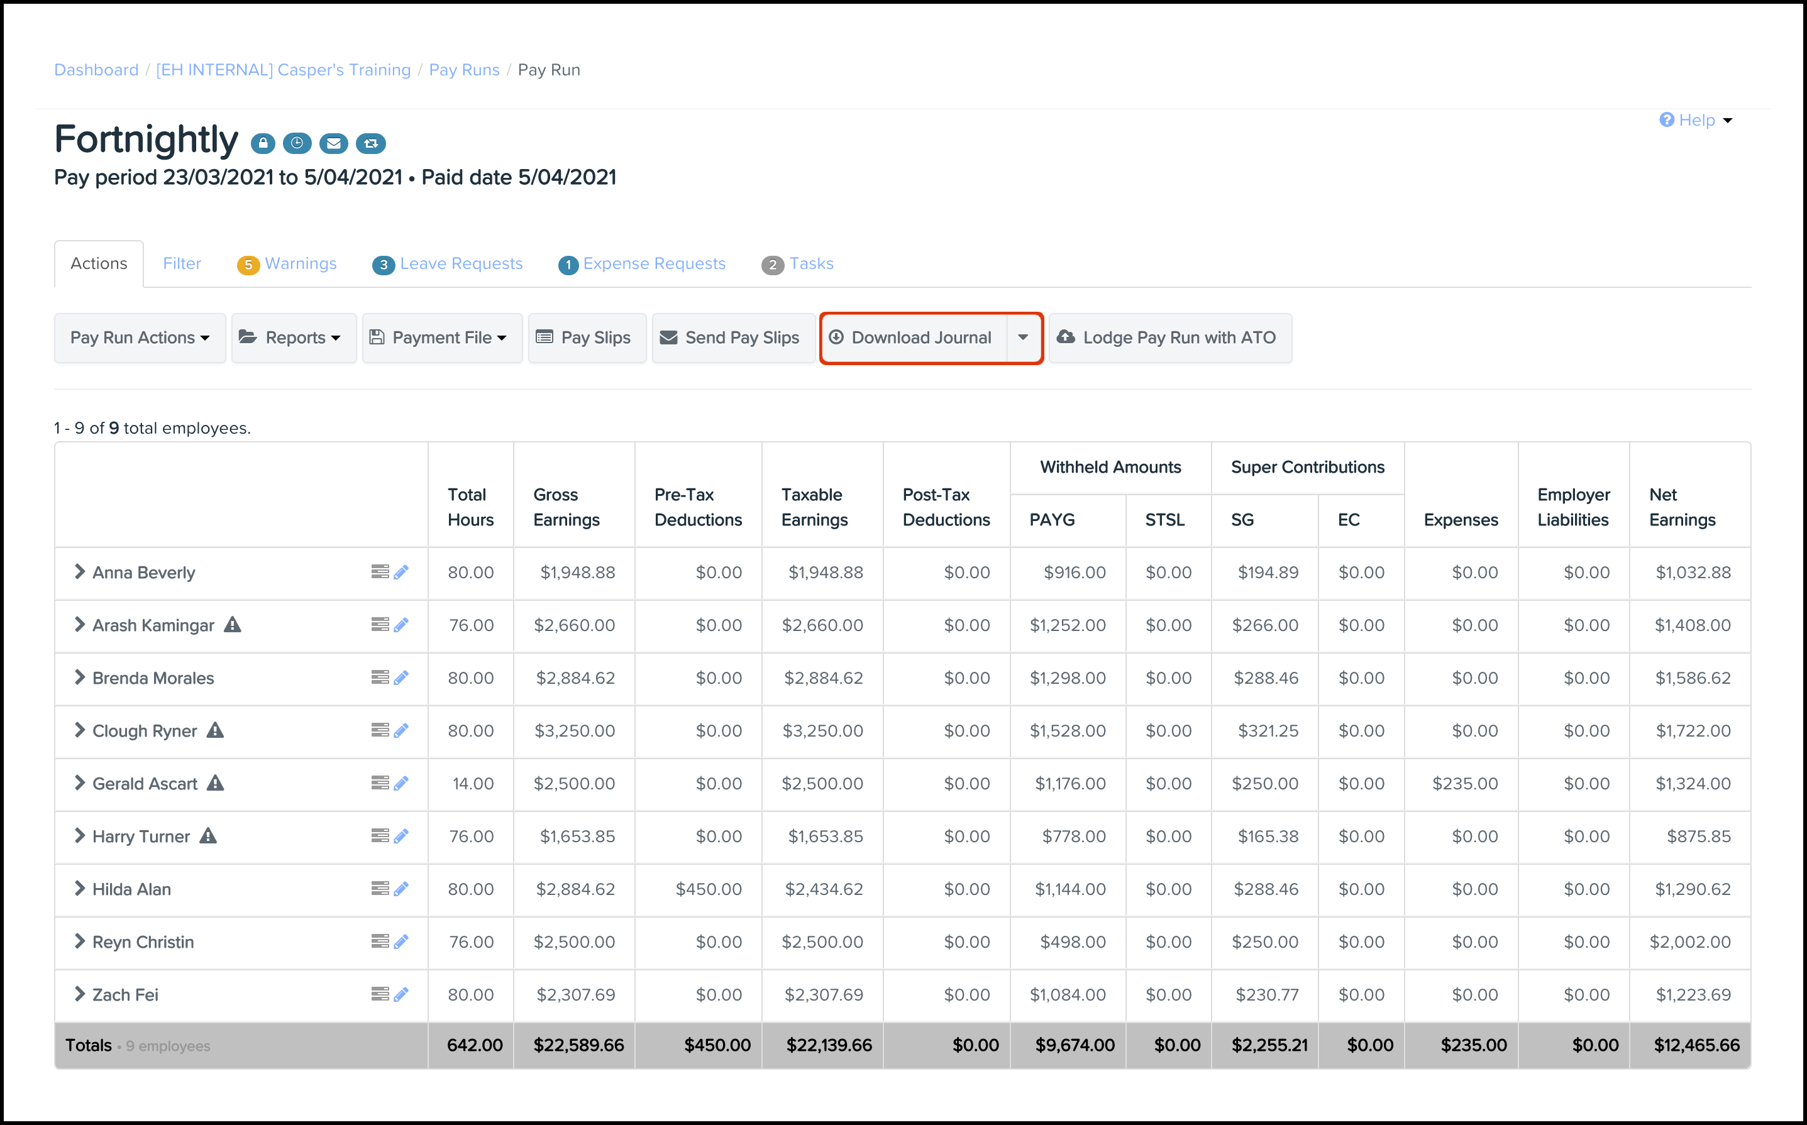Viewport: 1807px width, 1125px height.
Task: Open the Pay Run Actions dropdown
Action: [139, 337]
